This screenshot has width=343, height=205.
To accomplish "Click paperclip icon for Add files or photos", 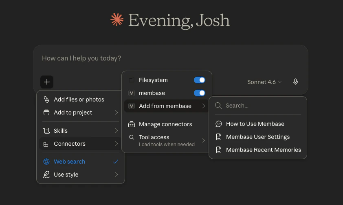I will (46, 99).
